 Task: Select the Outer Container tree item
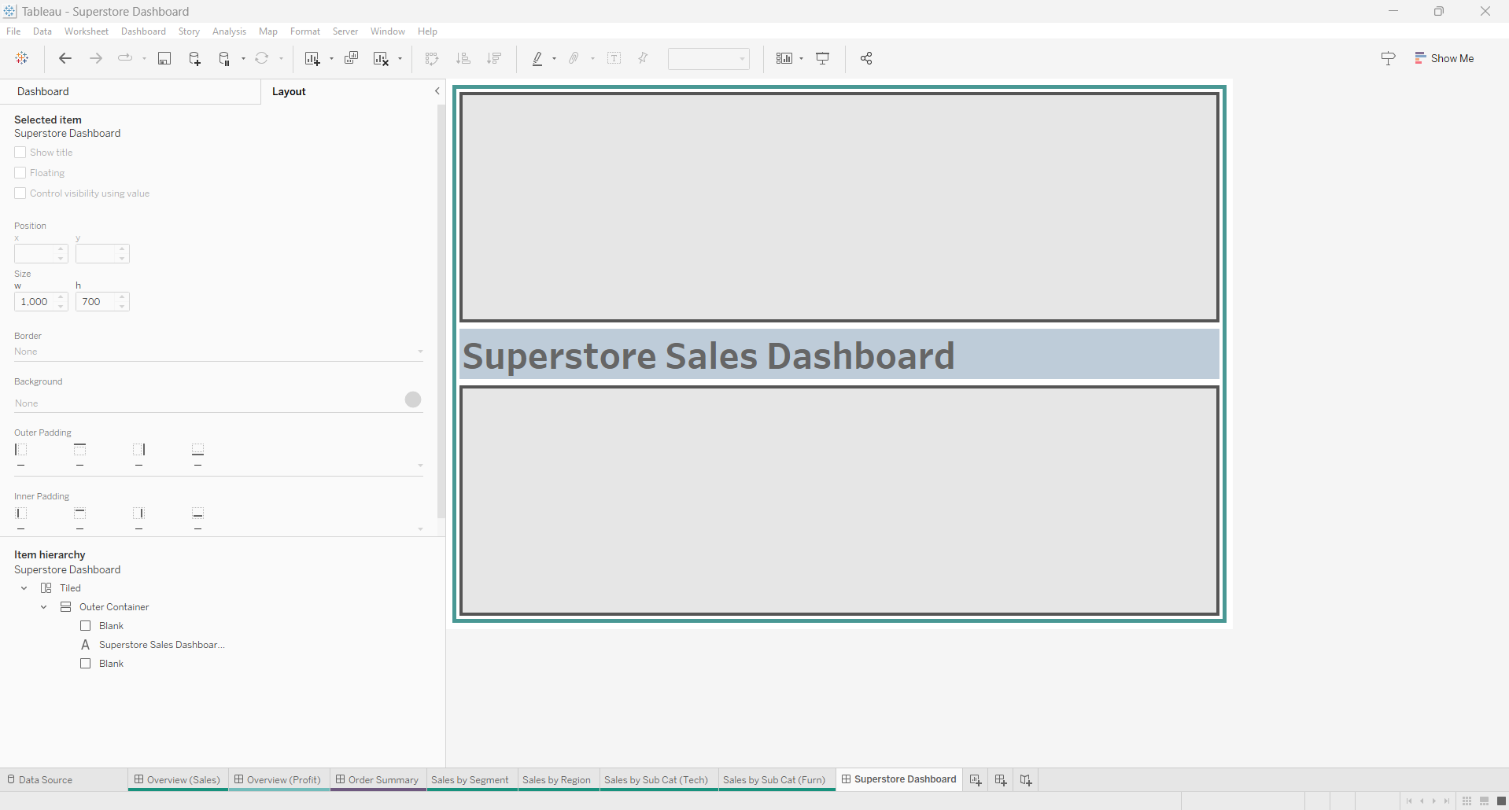tap(105, 607)
